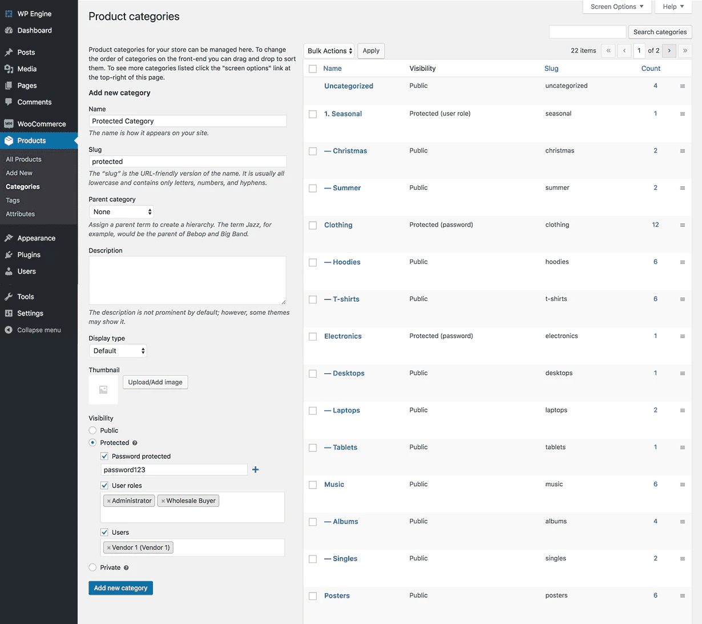This screenshot has width=702, height=624.
Task: Click help icon next to Private
Action: click(x=126, y=567)
